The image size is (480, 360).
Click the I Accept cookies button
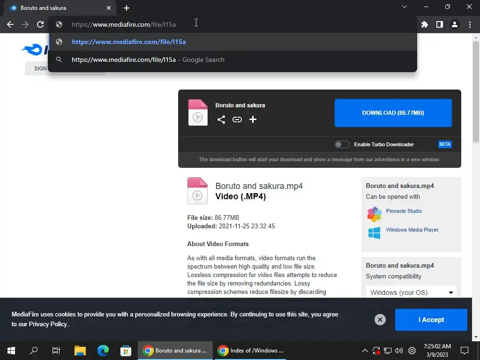[431, 320]
